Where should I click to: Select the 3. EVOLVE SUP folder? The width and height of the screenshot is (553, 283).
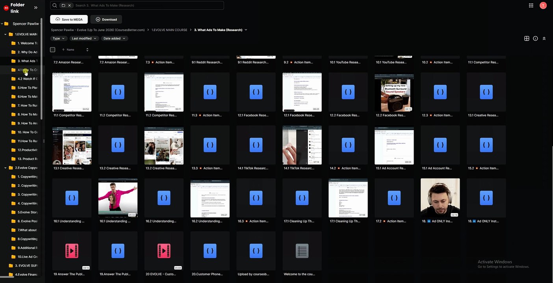point(23,266)
